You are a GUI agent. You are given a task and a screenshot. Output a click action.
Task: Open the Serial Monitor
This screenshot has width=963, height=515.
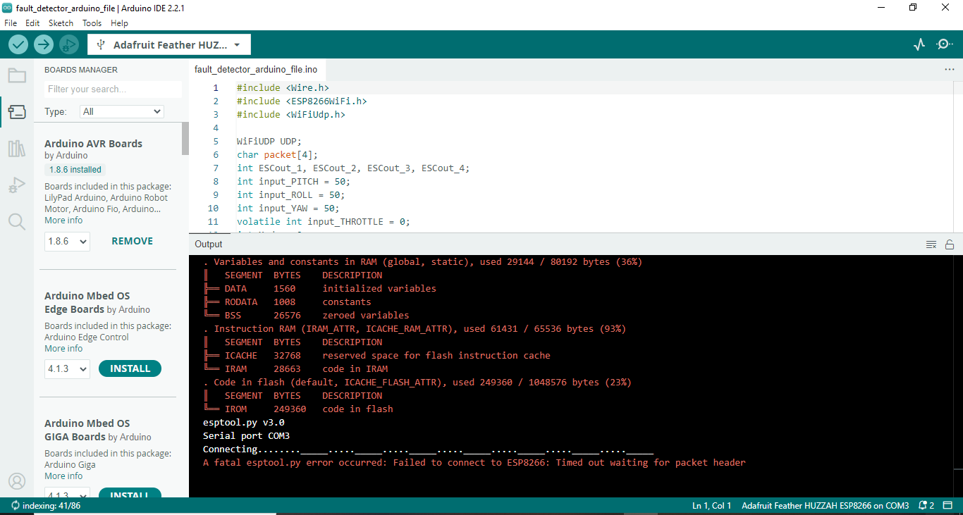click(944, 44)
